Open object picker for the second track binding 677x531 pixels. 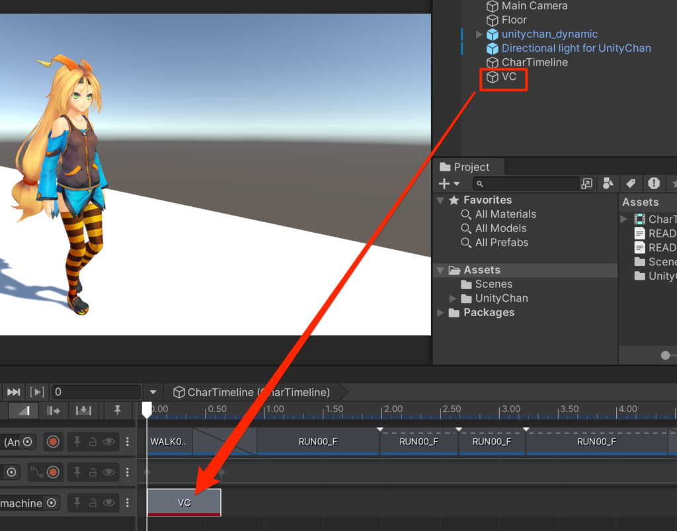coord(12,472)
